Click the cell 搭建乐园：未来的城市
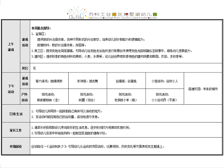This screenshot has width=224, height=168. point(203,89)
